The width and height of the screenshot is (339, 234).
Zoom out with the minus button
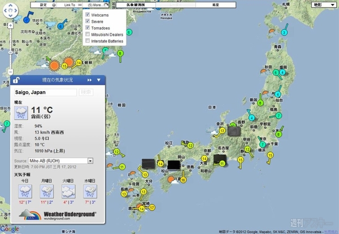pyautogui.click(x=10, y=72)
